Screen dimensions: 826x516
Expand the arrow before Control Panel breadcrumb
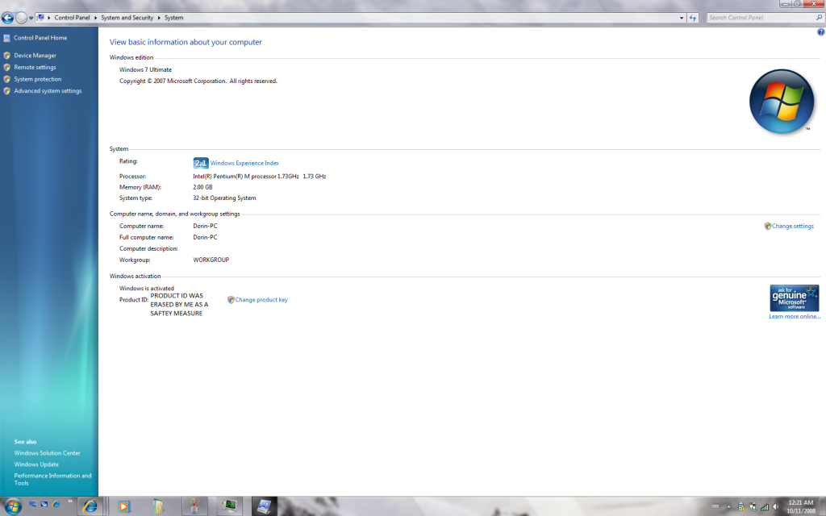[49, 18]
